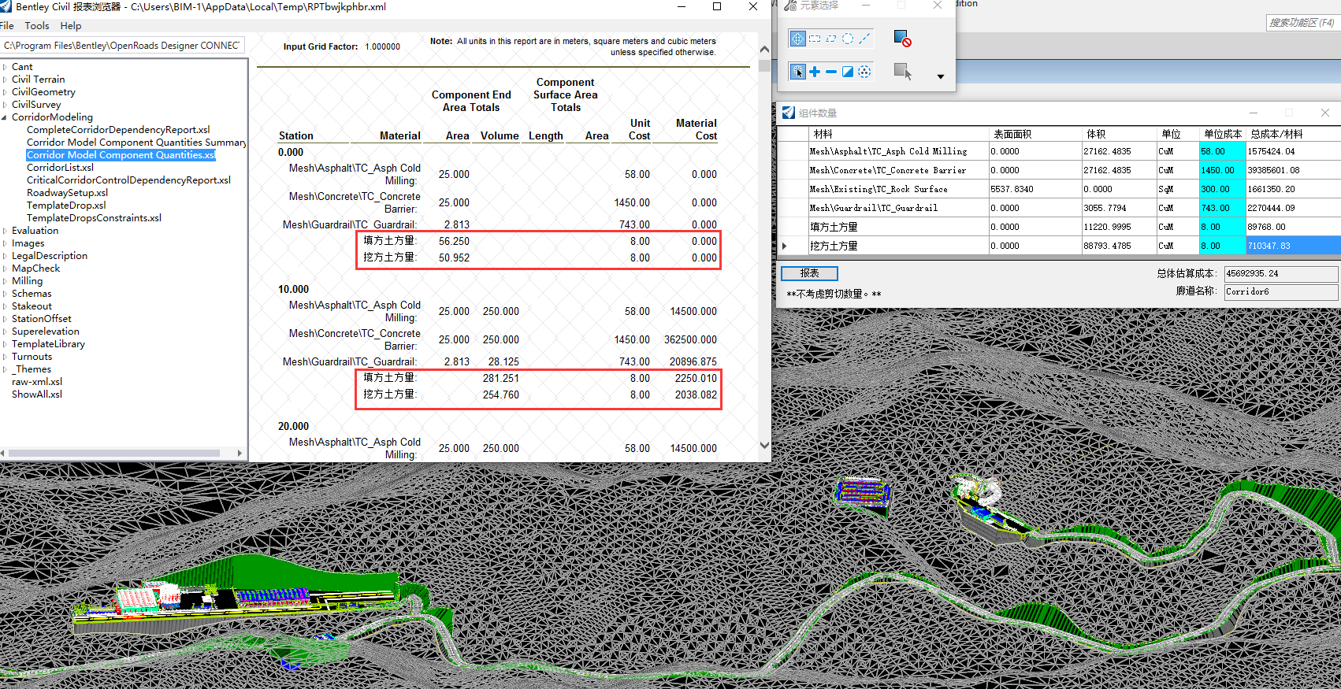Toggle the Disable Handles blue square icon
Screen dimensions: 1341x689
(x=902, y=39)
